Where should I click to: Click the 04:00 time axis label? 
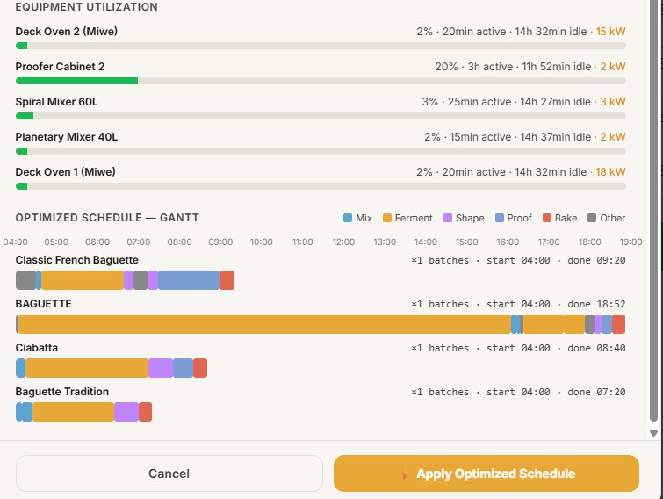pos(15,242)
